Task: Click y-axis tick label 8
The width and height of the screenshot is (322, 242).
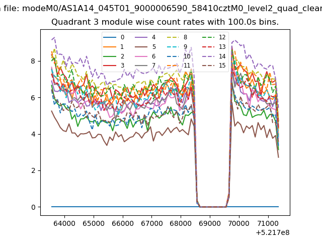Action: (x=33, y=61)
